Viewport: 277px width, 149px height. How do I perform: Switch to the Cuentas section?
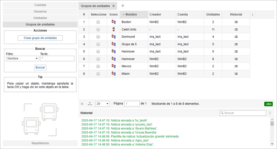point(40,5)
